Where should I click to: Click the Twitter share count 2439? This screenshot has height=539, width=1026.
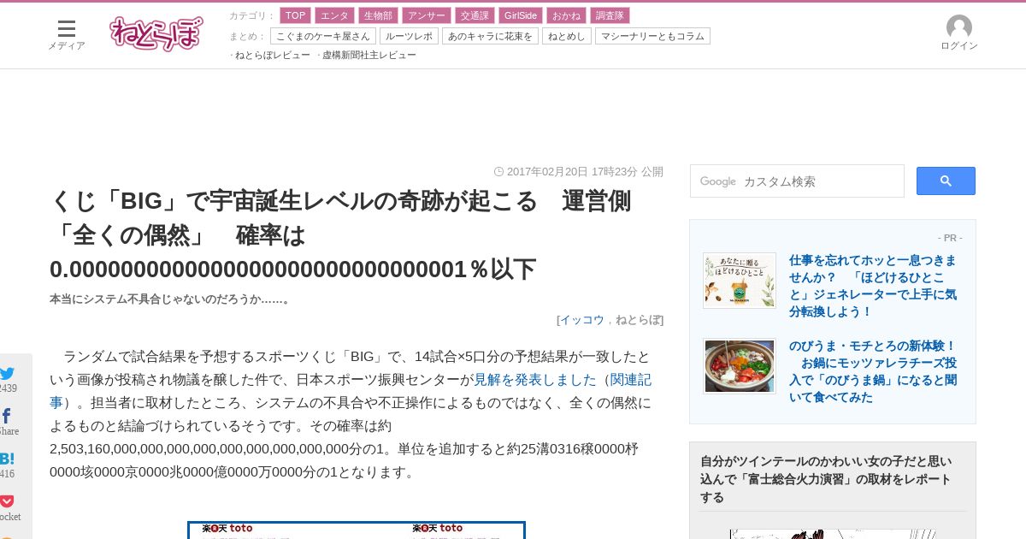(8, 388)
